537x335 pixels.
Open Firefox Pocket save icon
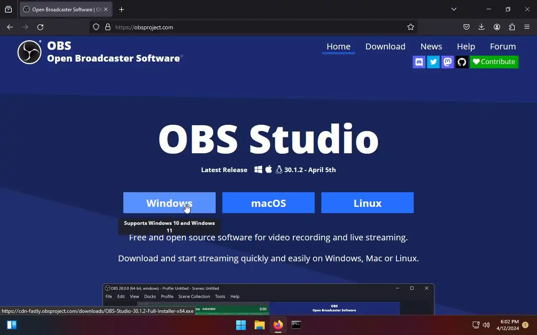point(466,27)
